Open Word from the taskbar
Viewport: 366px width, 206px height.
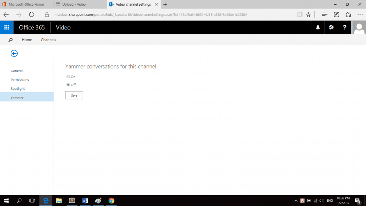click(x=85, y=201)
